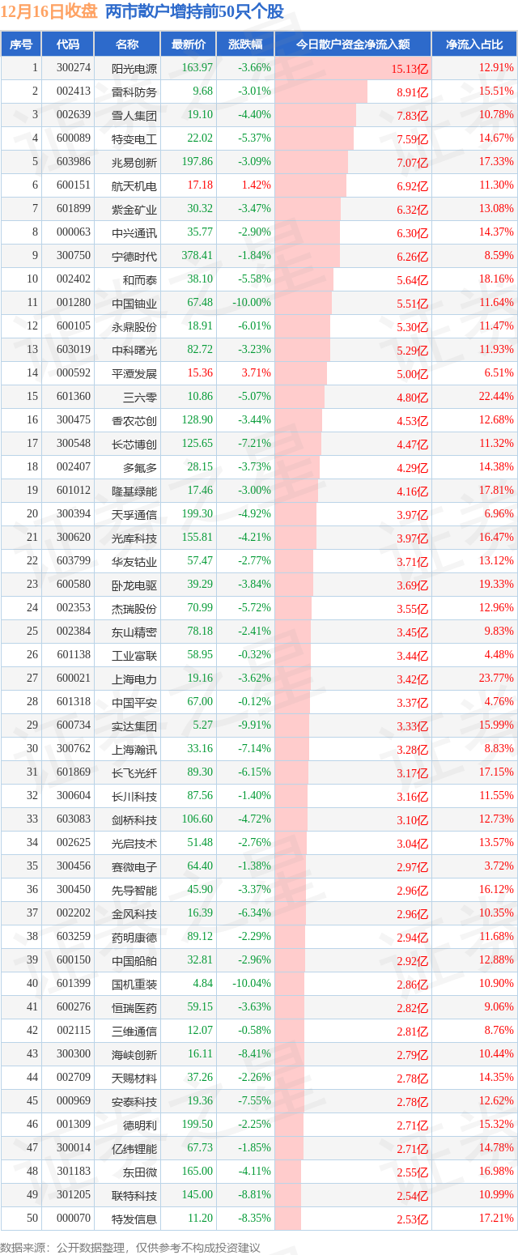Select stock name 和而泰
Image resolution: width=518 pixels, height=1255 pixels.
[x=140, y=279]
